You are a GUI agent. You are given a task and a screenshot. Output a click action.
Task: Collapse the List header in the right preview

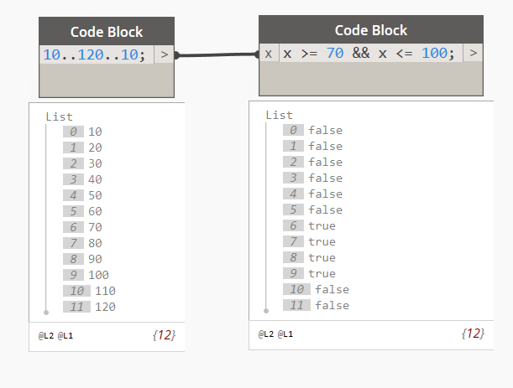(279, 115)
